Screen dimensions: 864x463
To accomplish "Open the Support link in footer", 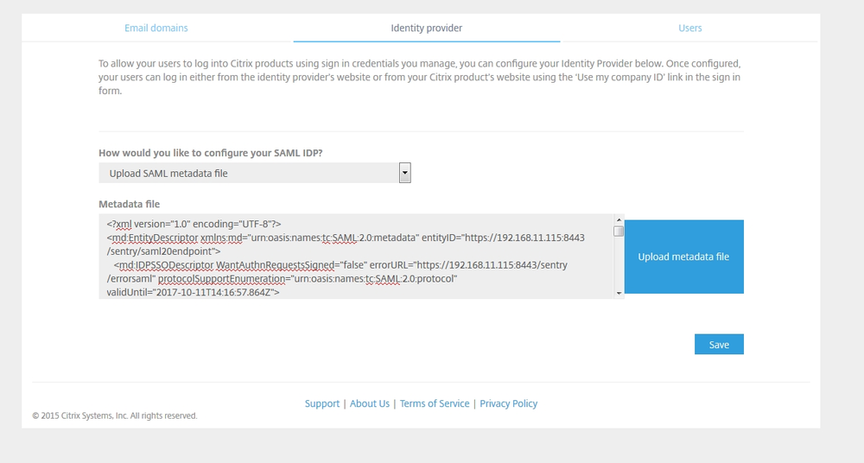I will (322, 403).
